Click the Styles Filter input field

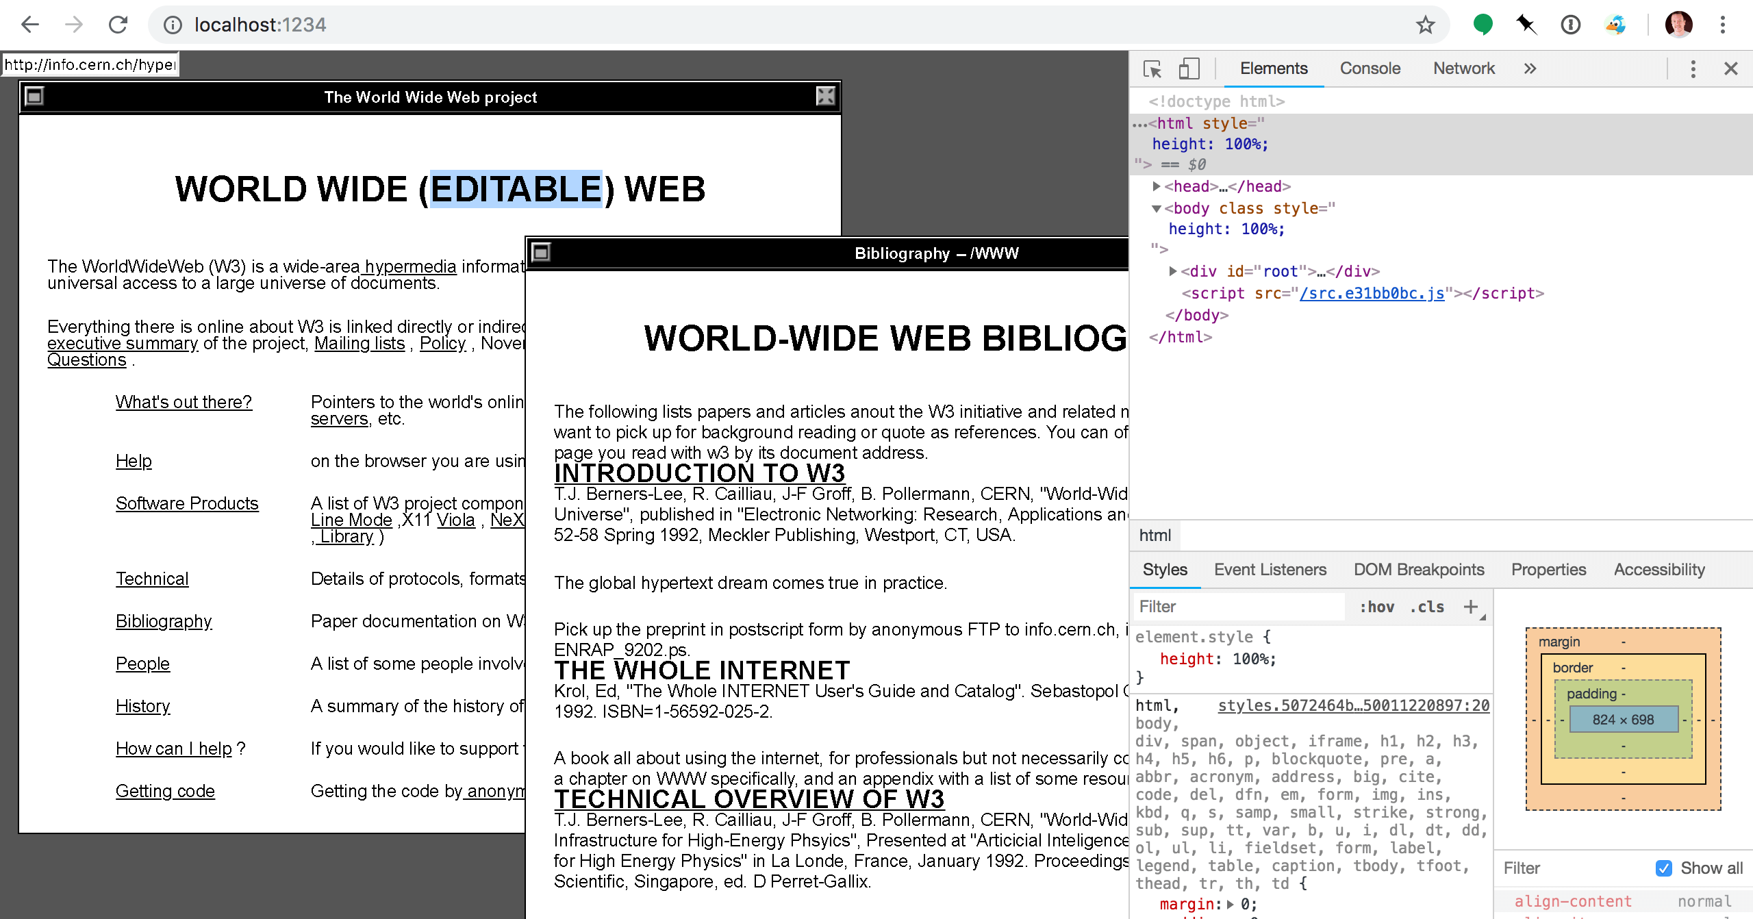click(x=1239, y=607)
